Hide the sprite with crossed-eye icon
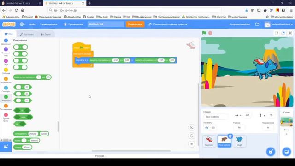 [213, 128]
